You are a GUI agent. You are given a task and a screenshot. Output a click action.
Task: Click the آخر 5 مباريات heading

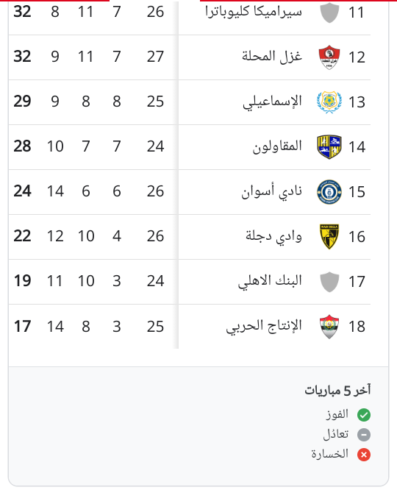pos(337,391)
